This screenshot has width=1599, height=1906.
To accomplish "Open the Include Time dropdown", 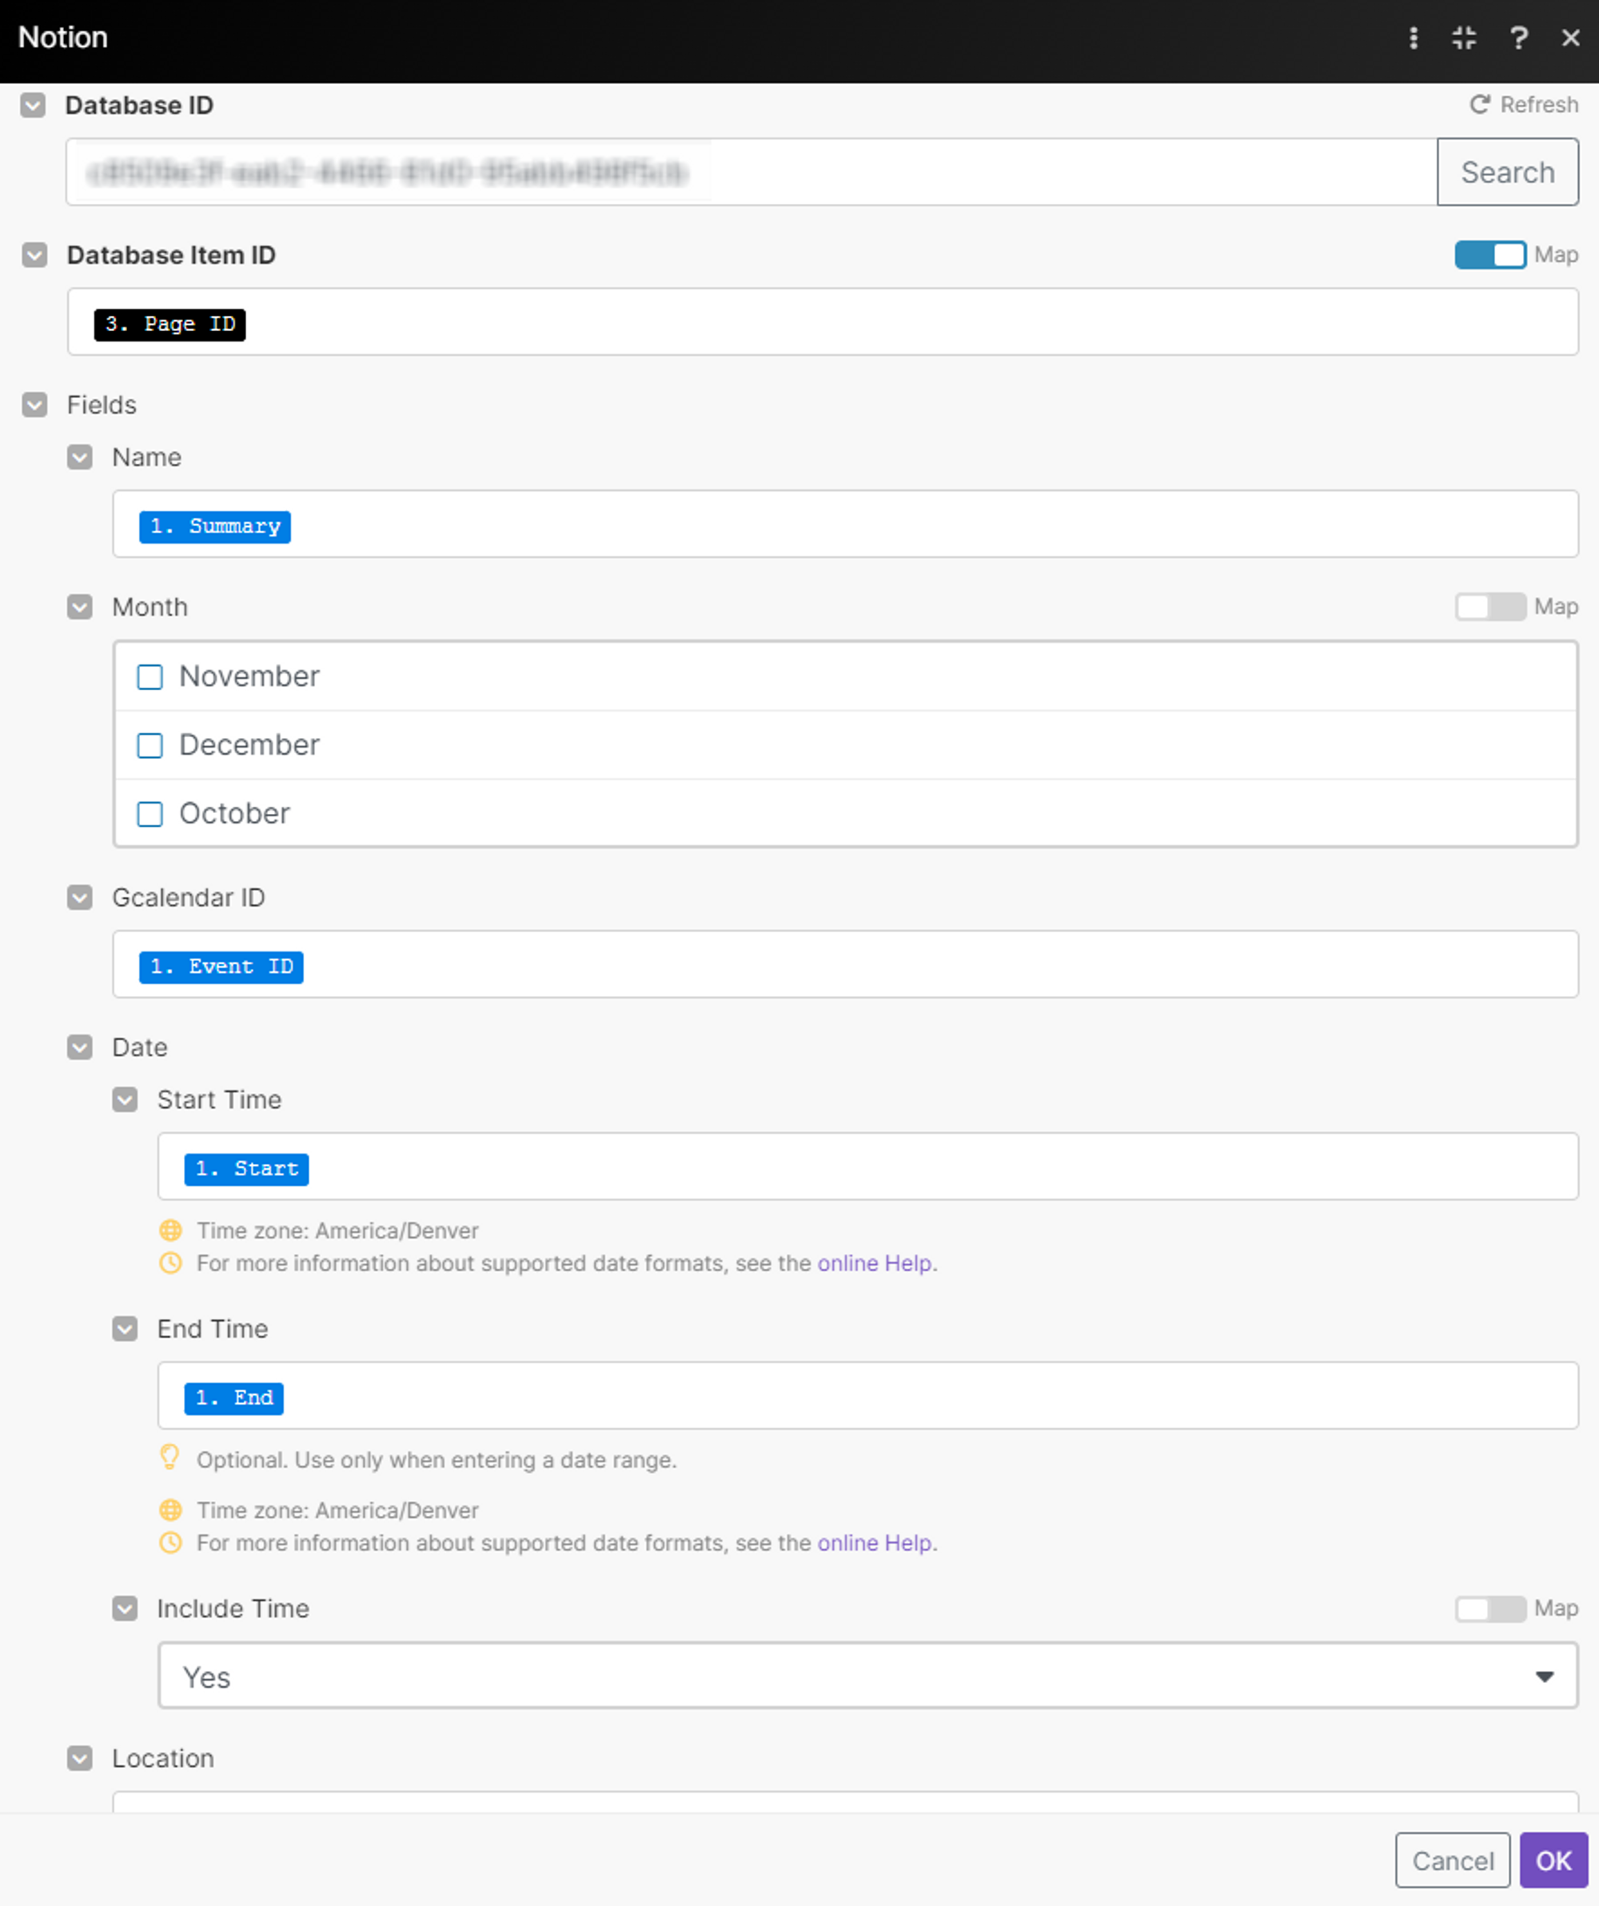I will pos(867,1677).
